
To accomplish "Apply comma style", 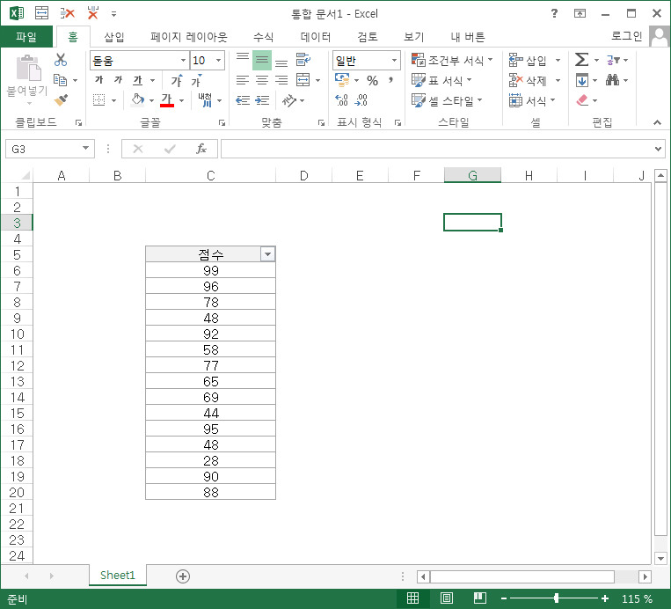I will pos(390,80).
